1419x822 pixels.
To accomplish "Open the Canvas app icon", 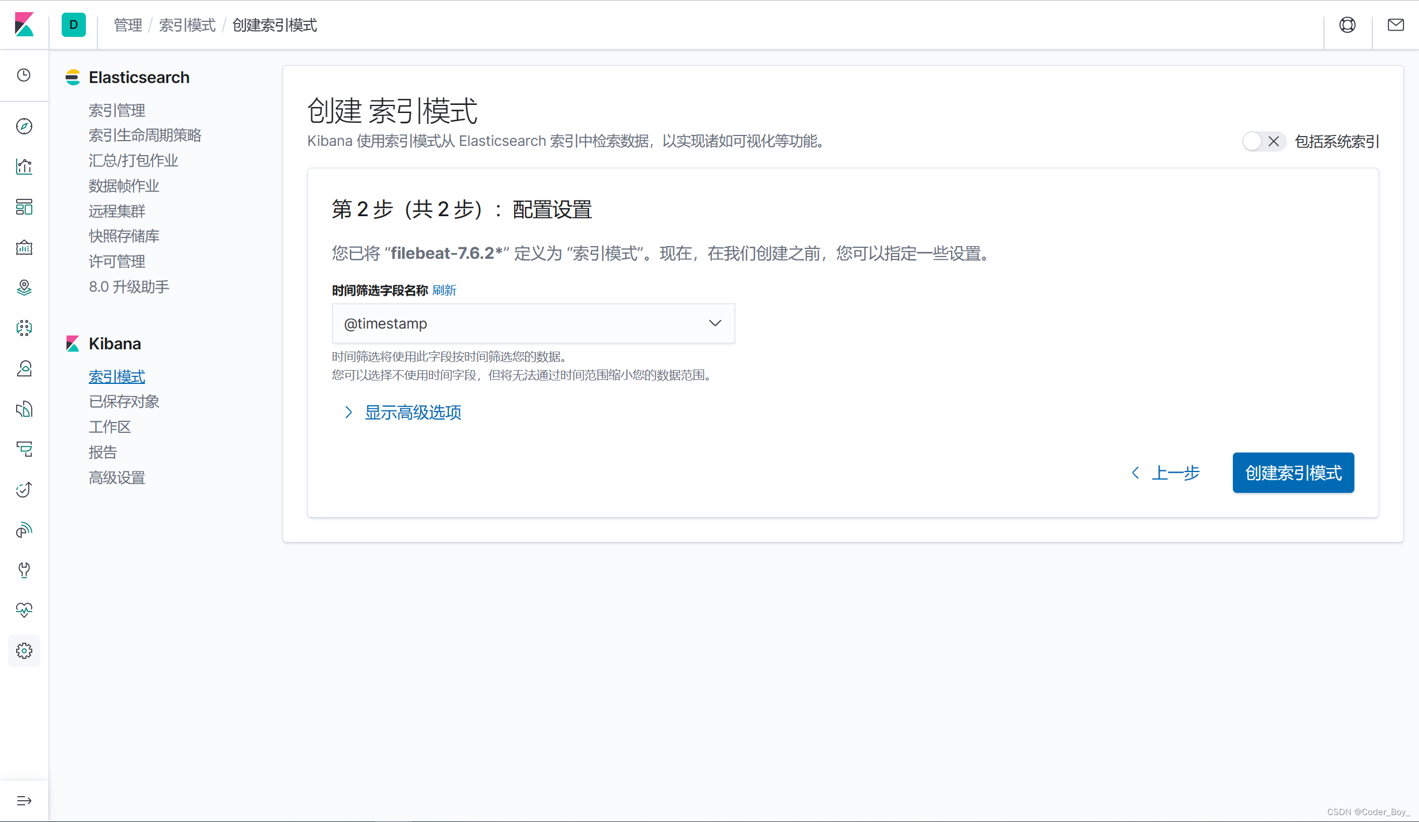I will tap(24, 247).
